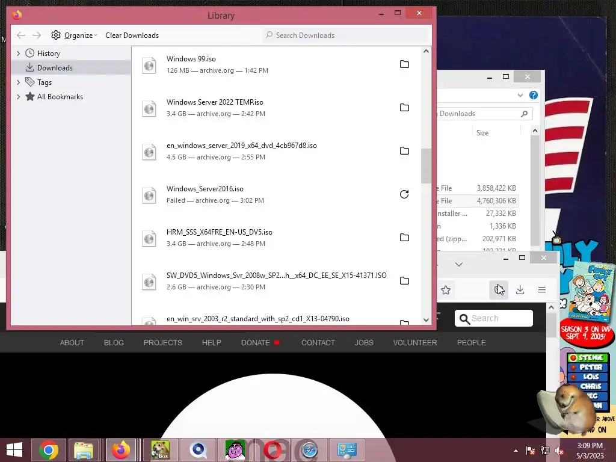This screenshot has height=462, width=616.
Task: Open the BLOG link
Action: point(114,342)
